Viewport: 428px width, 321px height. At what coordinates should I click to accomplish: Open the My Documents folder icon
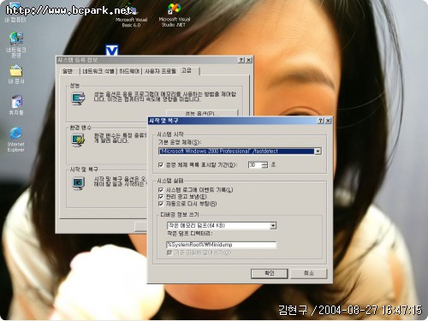pyautogui.click(x=16, y=74)
